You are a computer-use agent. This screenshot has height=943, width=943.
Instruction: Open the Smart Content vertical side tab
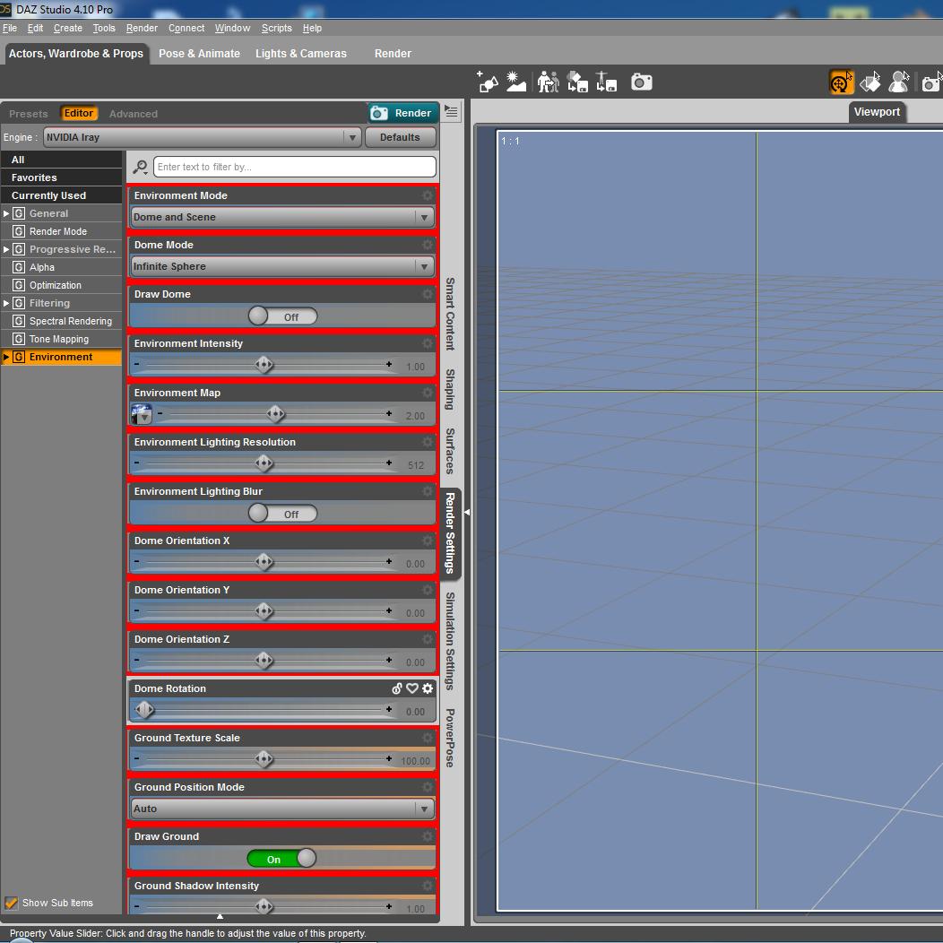click(450, 314)
